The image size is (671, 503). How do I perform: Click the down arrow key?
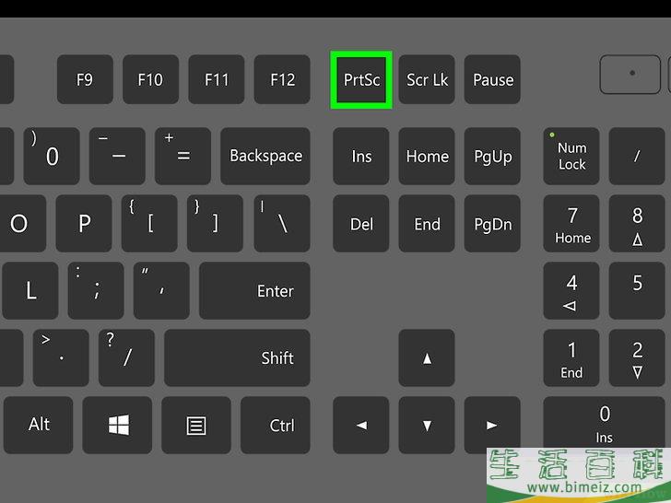point(427,425)
